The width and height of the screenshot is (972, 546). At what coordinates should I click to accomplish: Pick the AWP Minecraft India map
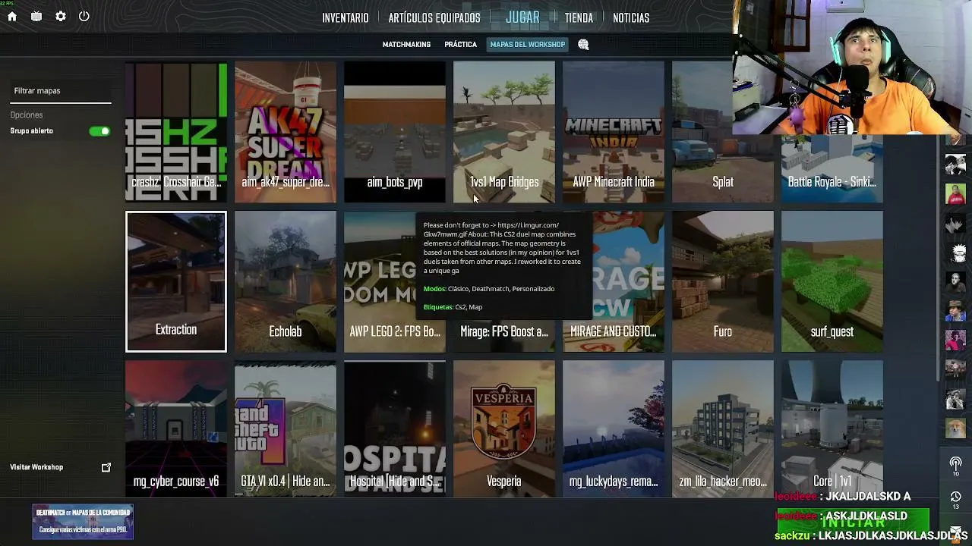614,133
